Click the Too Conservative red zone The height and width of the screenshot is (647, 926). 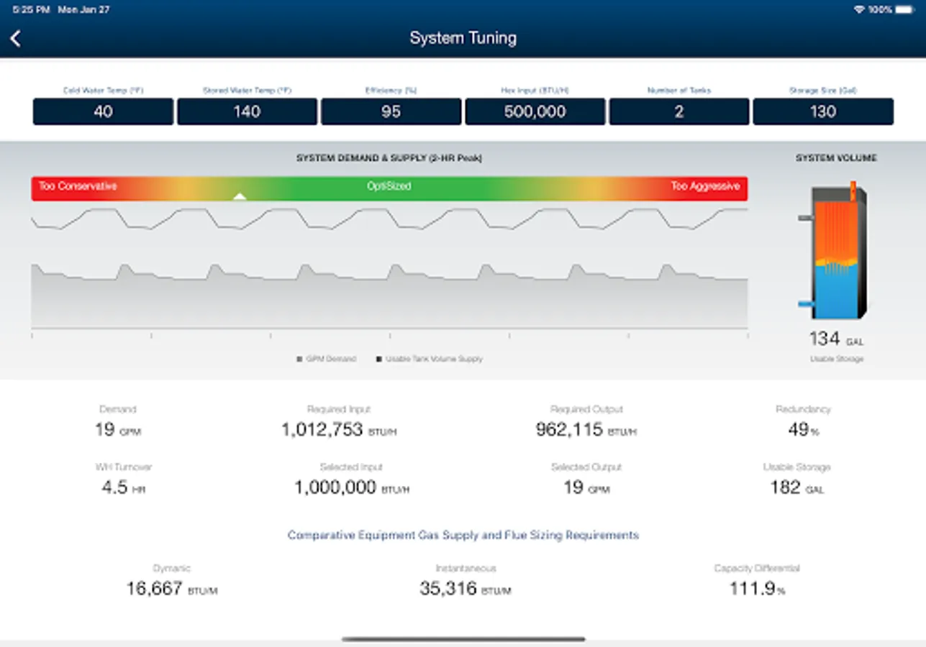(78, 186)
